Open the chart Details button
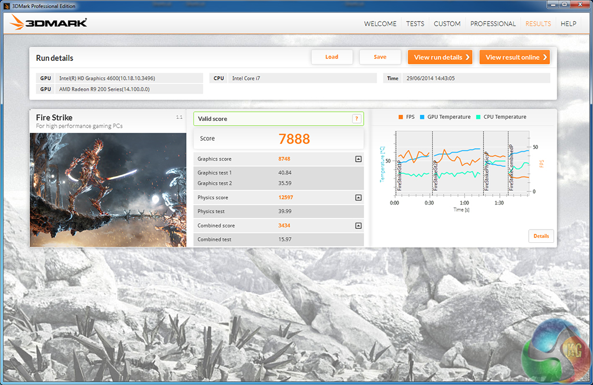This screenshot has width=593, height=385. [x=541, y=236]
